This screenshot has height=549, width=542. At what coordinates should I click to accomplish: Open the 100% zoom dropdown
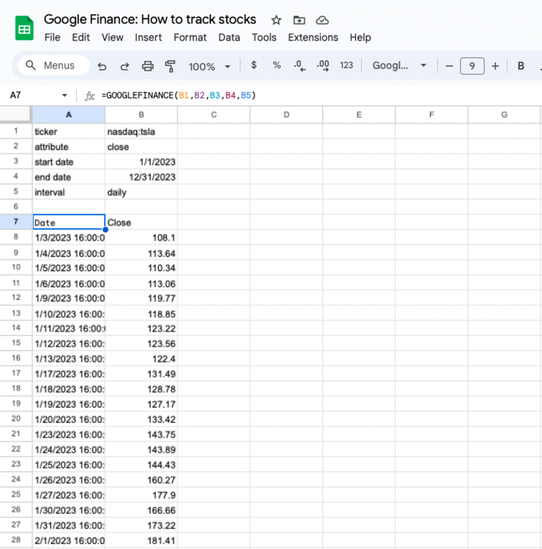click(209, 66)
